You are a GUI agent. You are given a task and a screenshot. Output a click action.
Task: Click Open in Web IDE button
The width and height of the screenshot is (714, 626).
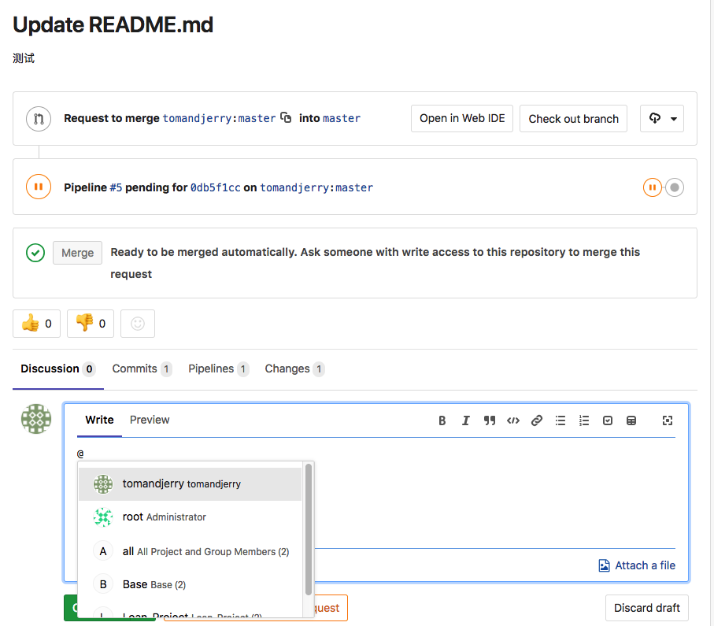pos(462,118)
